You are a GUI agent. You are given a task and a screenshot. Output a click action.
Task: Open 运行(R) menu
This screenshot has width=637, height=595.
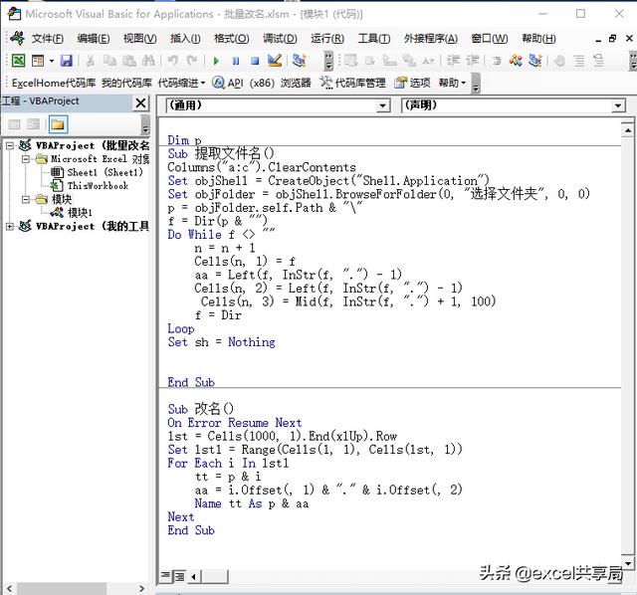(x=327, y=39)
